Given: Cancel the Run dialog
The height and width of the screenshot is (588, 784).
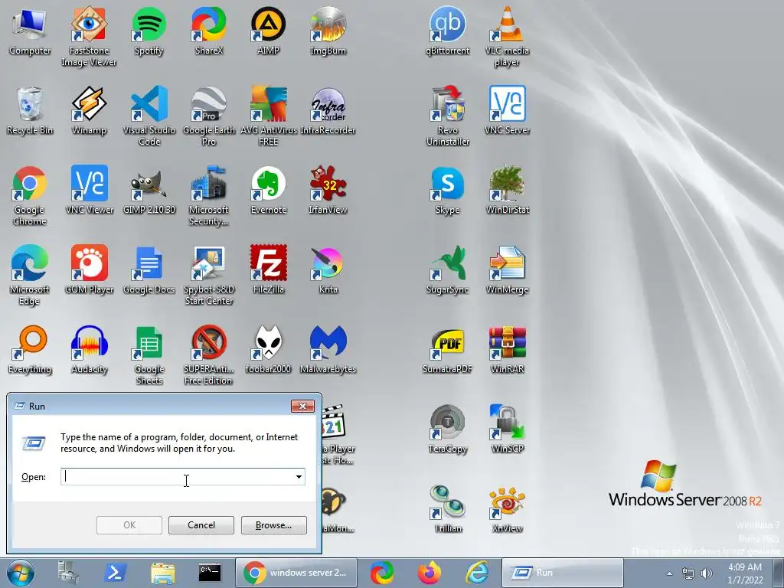Looking at the screenshot, I should [x=201, y=525].
